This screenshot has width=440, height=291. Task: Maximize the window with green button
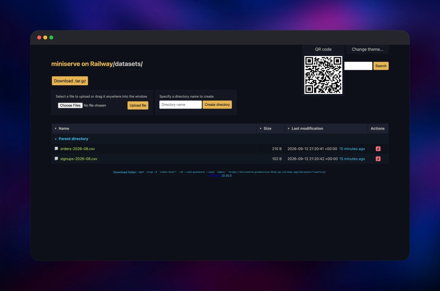(x=51, y=37)
